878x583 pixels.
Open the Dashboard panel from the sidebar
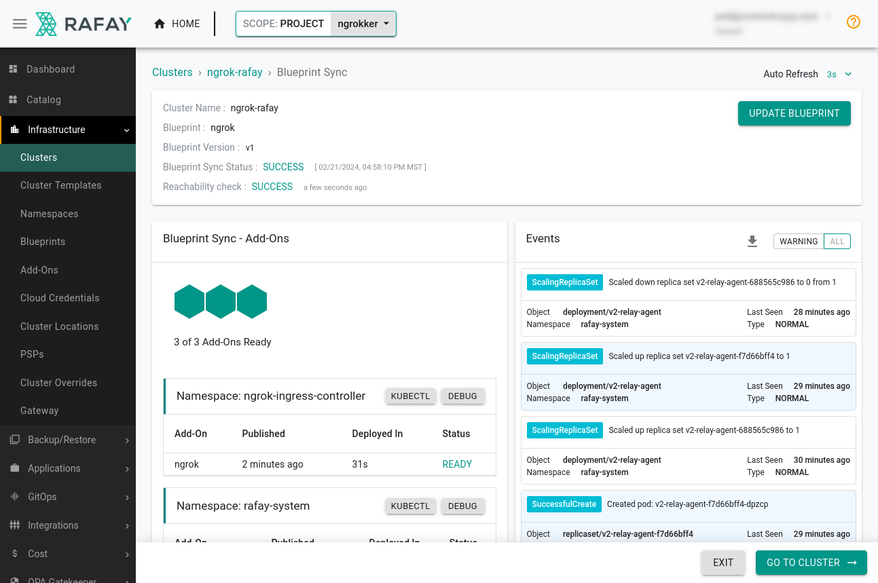pos(51,69)
